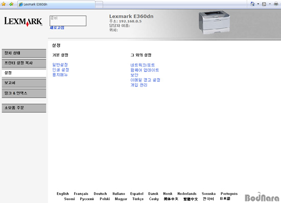Open the 링크 & 인덱스 menu item
The image size is (281, 203).
pos(24,93)
